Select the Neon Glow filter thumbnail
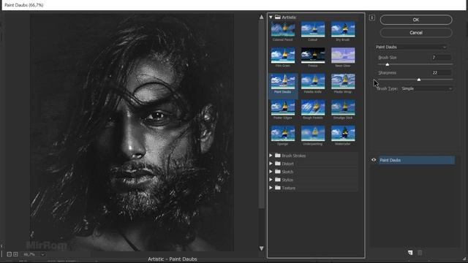 tap(343, 56)
